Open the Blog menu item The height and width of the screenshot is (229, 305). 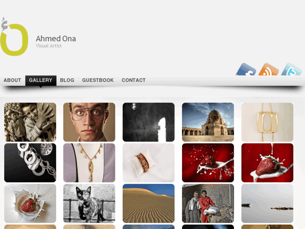click(x=67, y=80)
